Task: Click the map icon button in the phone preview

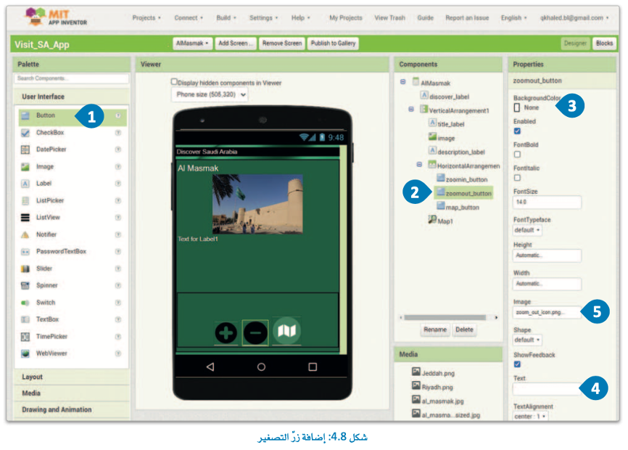Action: pos(286,331)
